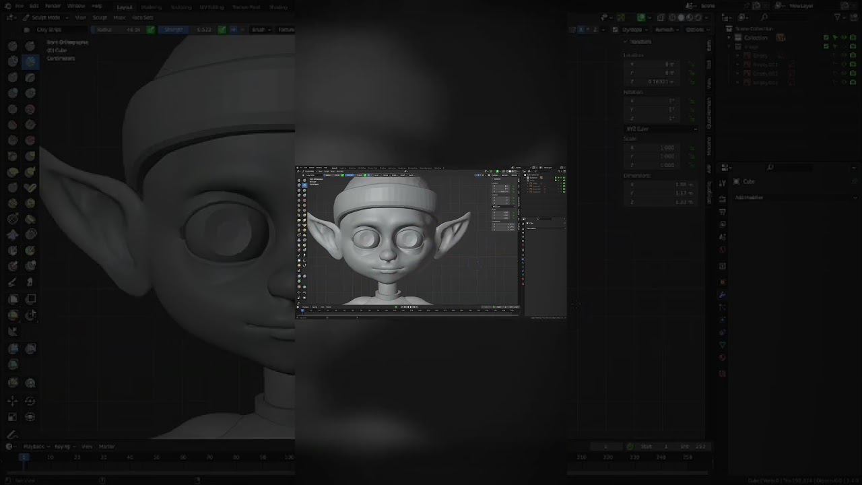Select the Layer brush tool
This screenshot has height=485, width=862.
30,77
